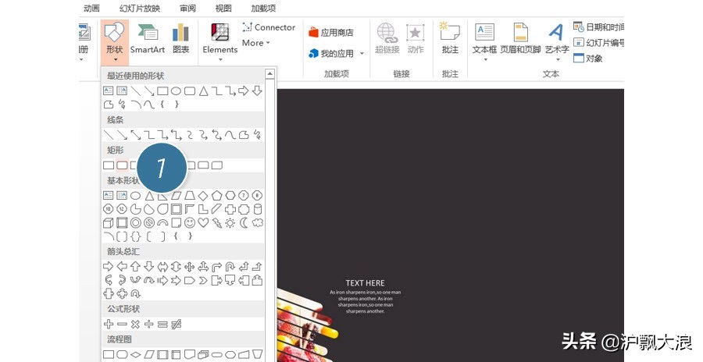703x362 pixels.
Task: Choose the triangle in 最近使用的形状 row
Action: click(204, 91)
